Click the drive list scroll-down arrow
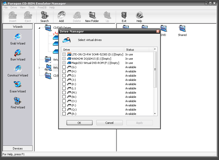This screenshot has width=219, height=160. pyautogui.click(x=155, y=114)
